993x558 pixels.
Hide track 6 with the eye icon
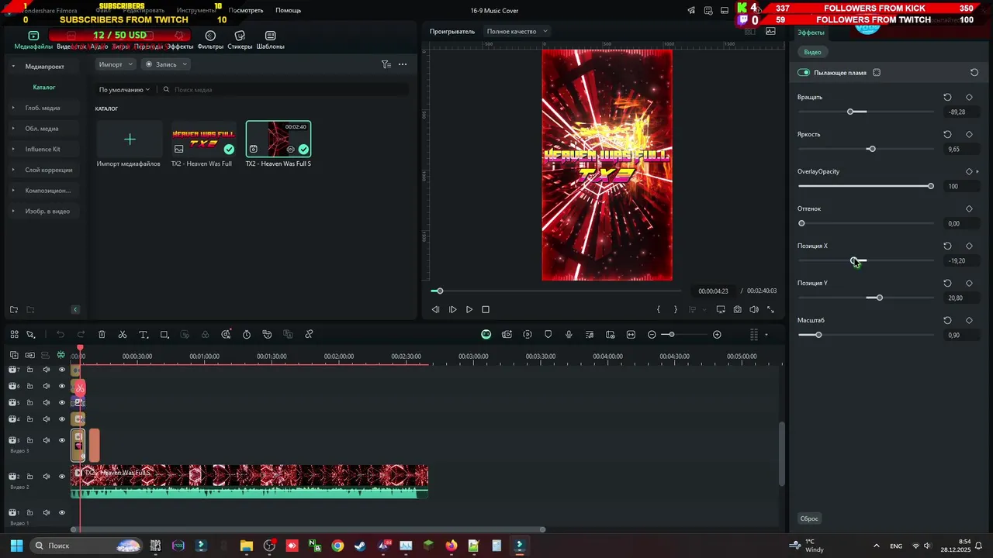tap(62, 386)
